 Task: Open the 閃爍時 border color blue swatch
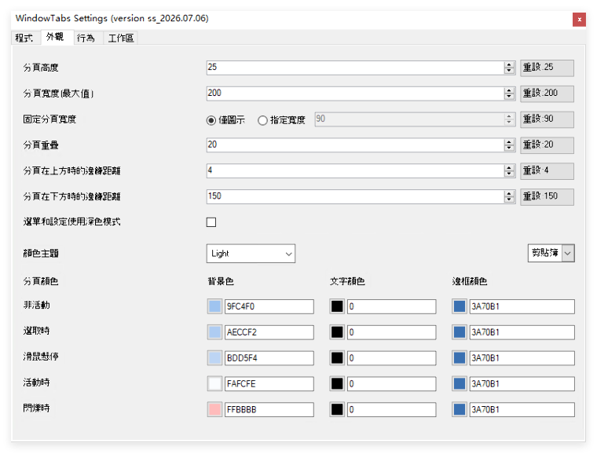(460, 410)
